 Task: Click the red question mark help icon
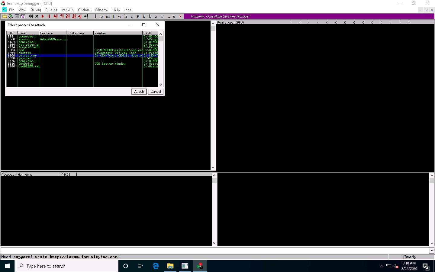[x=180, y=16]
